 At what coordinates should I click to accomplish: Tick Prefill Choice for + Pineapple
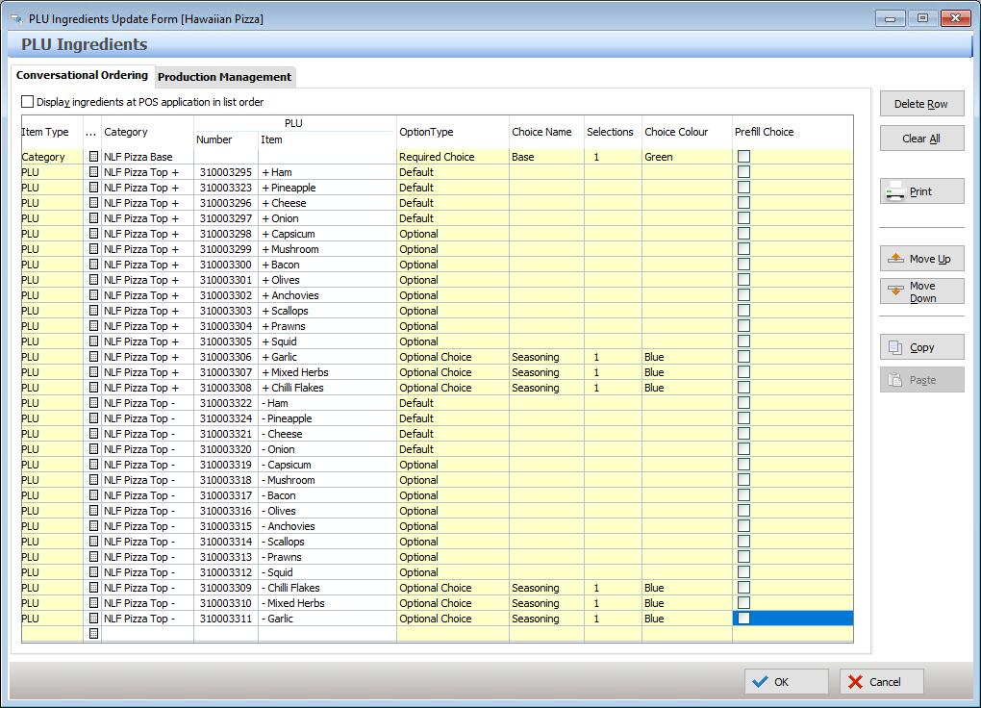743,188
